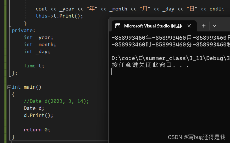Click the 'd.Print();' call in main
This screenshot has height=143, width=230.
click(38, 115)
